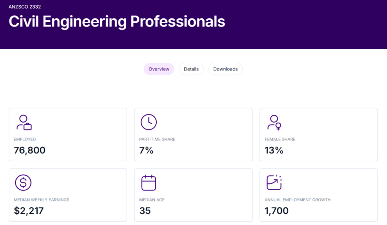Image resolution: width=387 pixels, height=225 pixels.
Task: Click the Part-Time Share clock icon
Action: pyautogui.click(x=149, y=122)
